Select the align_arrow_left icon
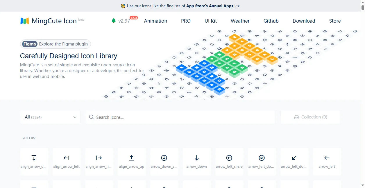The image size is (365, 188). click(x=67, y=161)
